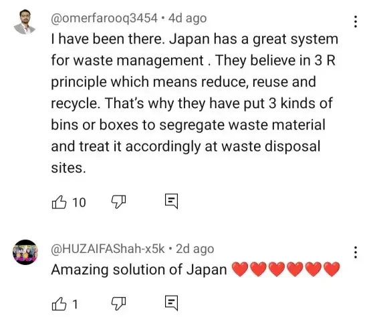
Task: View @HUZAIFAShah-x5k's channel avatar
Action: 25,252
